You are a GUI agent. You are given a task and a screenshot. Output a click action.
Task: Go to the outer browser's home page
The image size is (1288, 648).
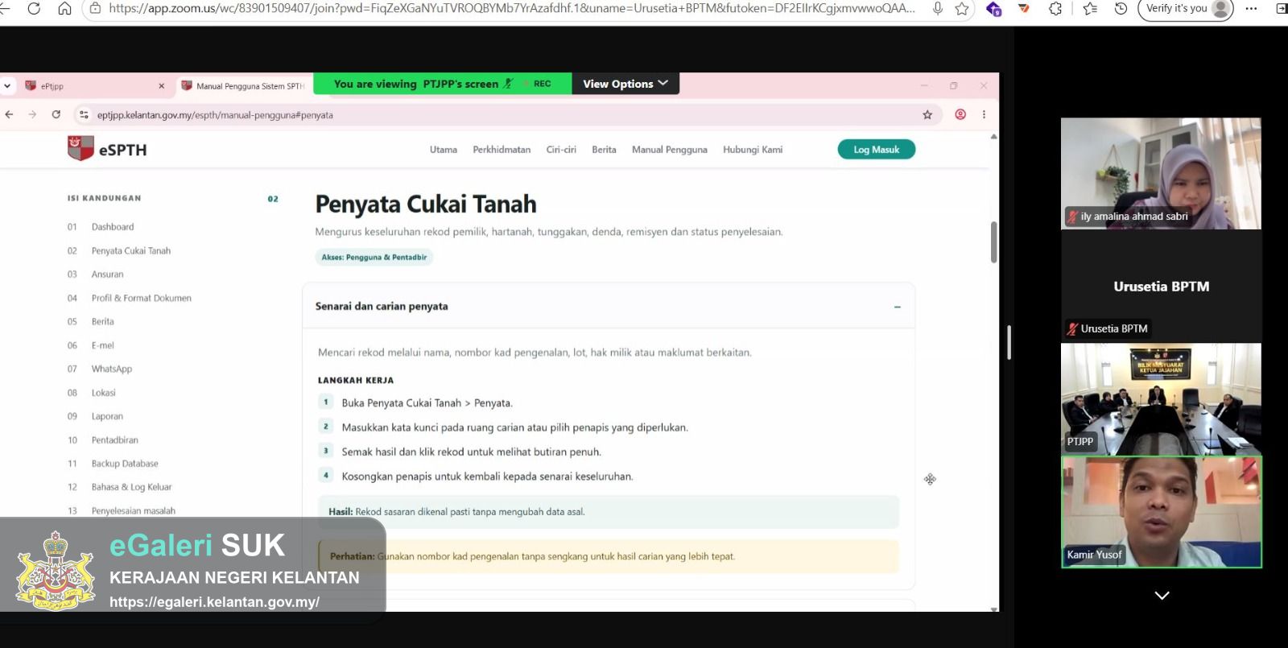pyautogui.click(x=64, y=9)
